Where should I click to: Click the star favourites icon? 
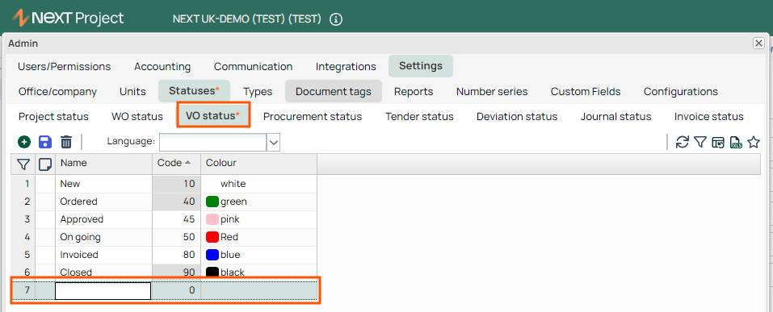(x=754, y=142)
